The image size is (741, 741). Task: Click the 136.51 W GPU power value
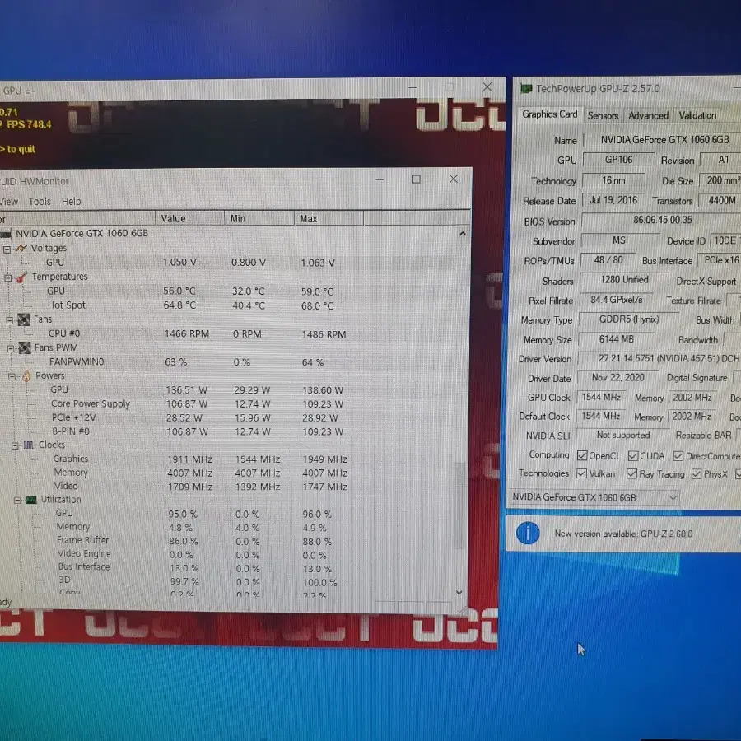tap(187, 390)
